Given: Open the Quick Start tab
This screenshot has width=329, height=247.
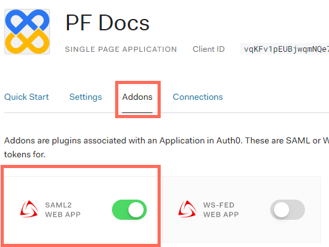Looking at the screenshot, I should click(x=27, y=97).
